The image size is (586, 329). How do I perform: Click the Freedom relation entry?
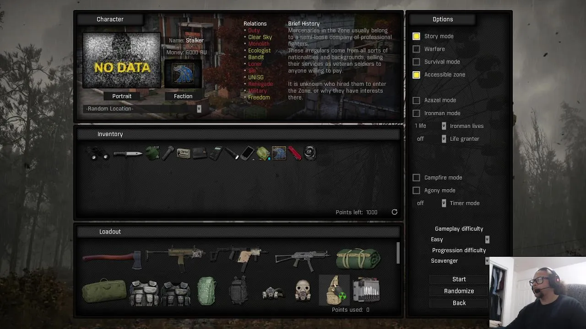point(259,97)
